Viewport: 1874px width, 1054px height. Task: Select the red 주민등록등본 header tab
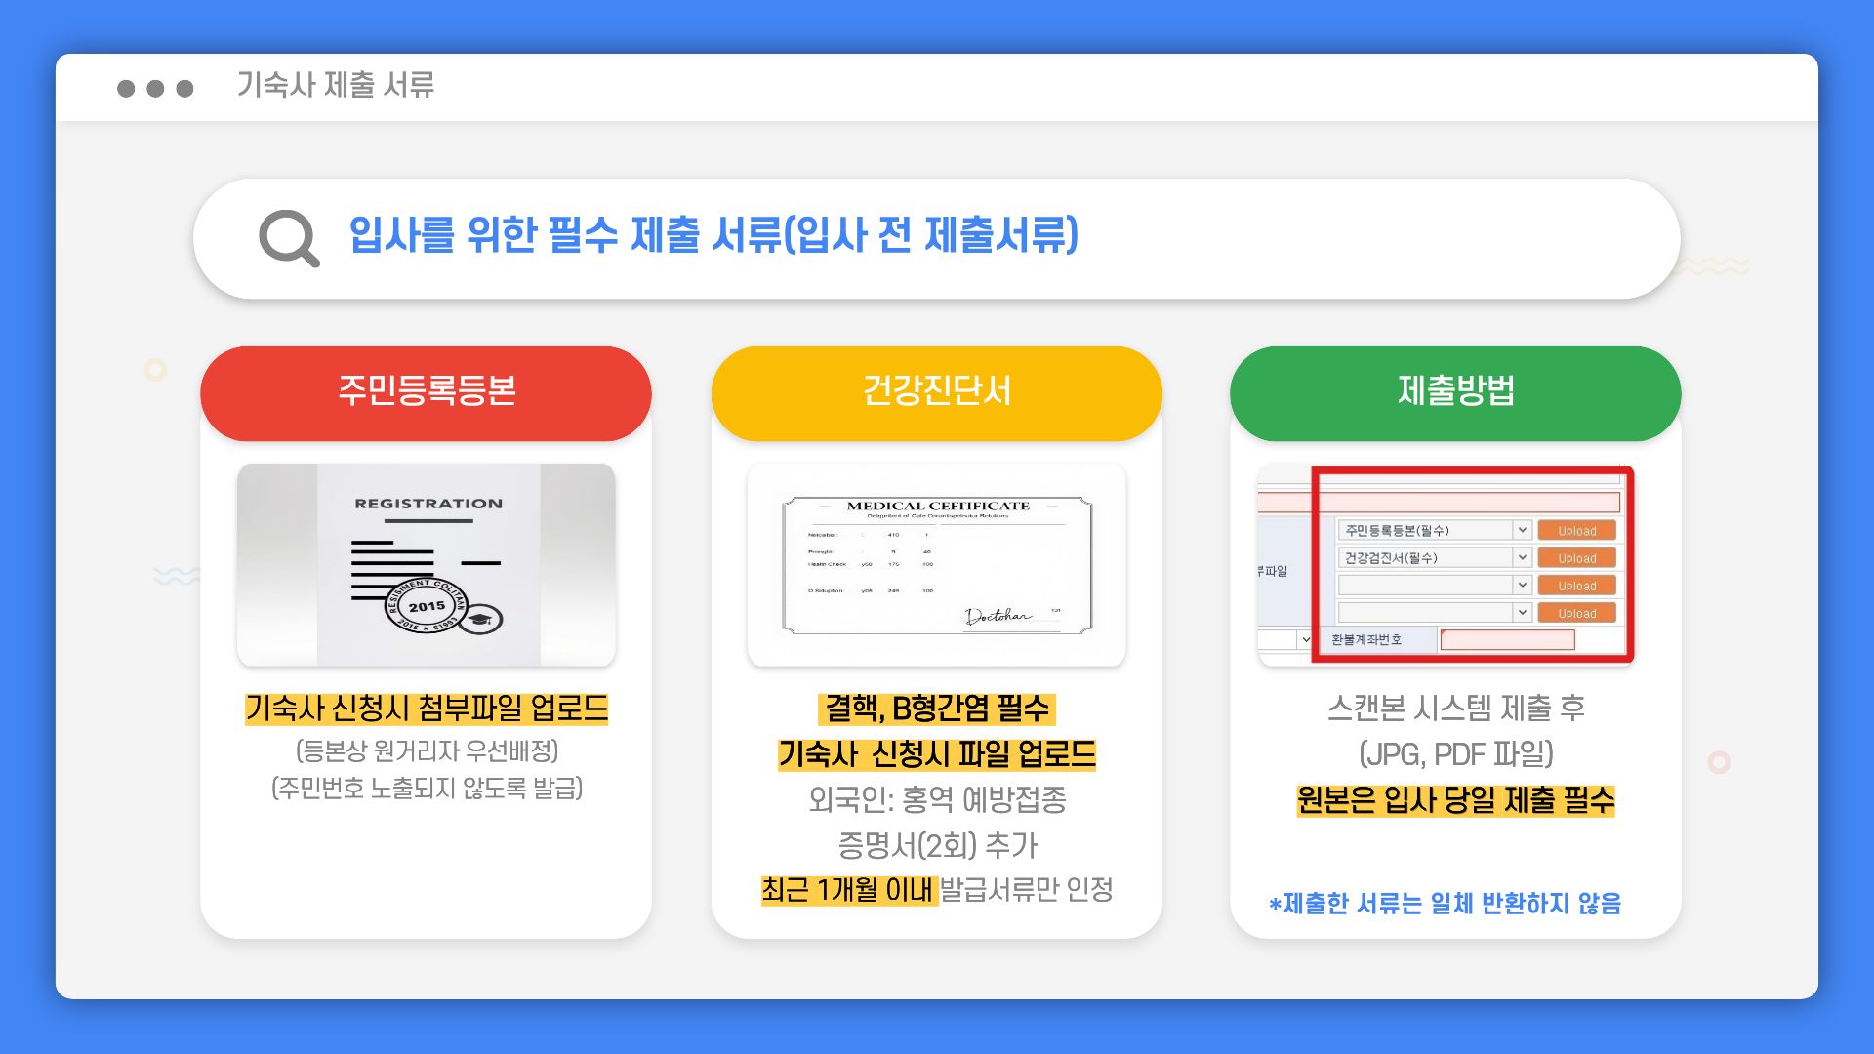[426, 392]
